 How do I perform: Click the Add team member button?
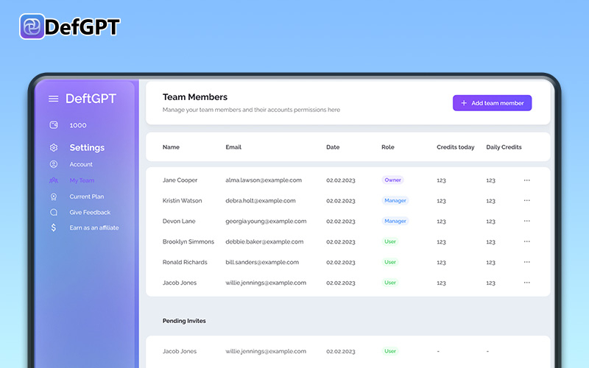(x=492, y=103)
